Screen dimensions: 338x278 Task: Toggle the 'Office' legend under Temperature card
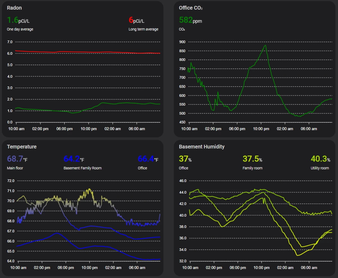142,168
